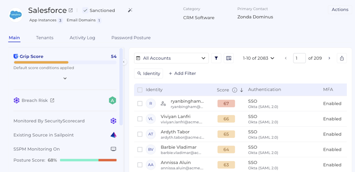355x172 pixels.
Task: Click the 66 score badge
Action: [226, 119]
